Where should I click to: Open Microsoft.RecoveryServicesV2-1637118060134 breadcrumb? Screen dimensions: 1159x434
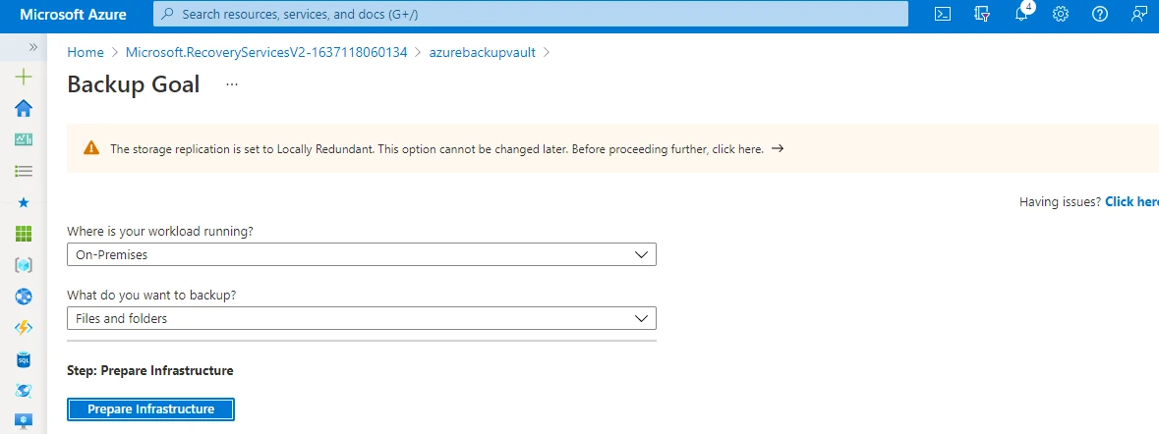(x=266, y=52)
